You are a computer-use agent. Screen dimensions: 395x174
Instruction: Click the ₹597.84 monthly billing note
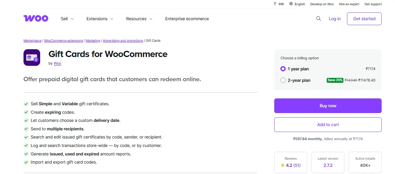pos(328,139)
